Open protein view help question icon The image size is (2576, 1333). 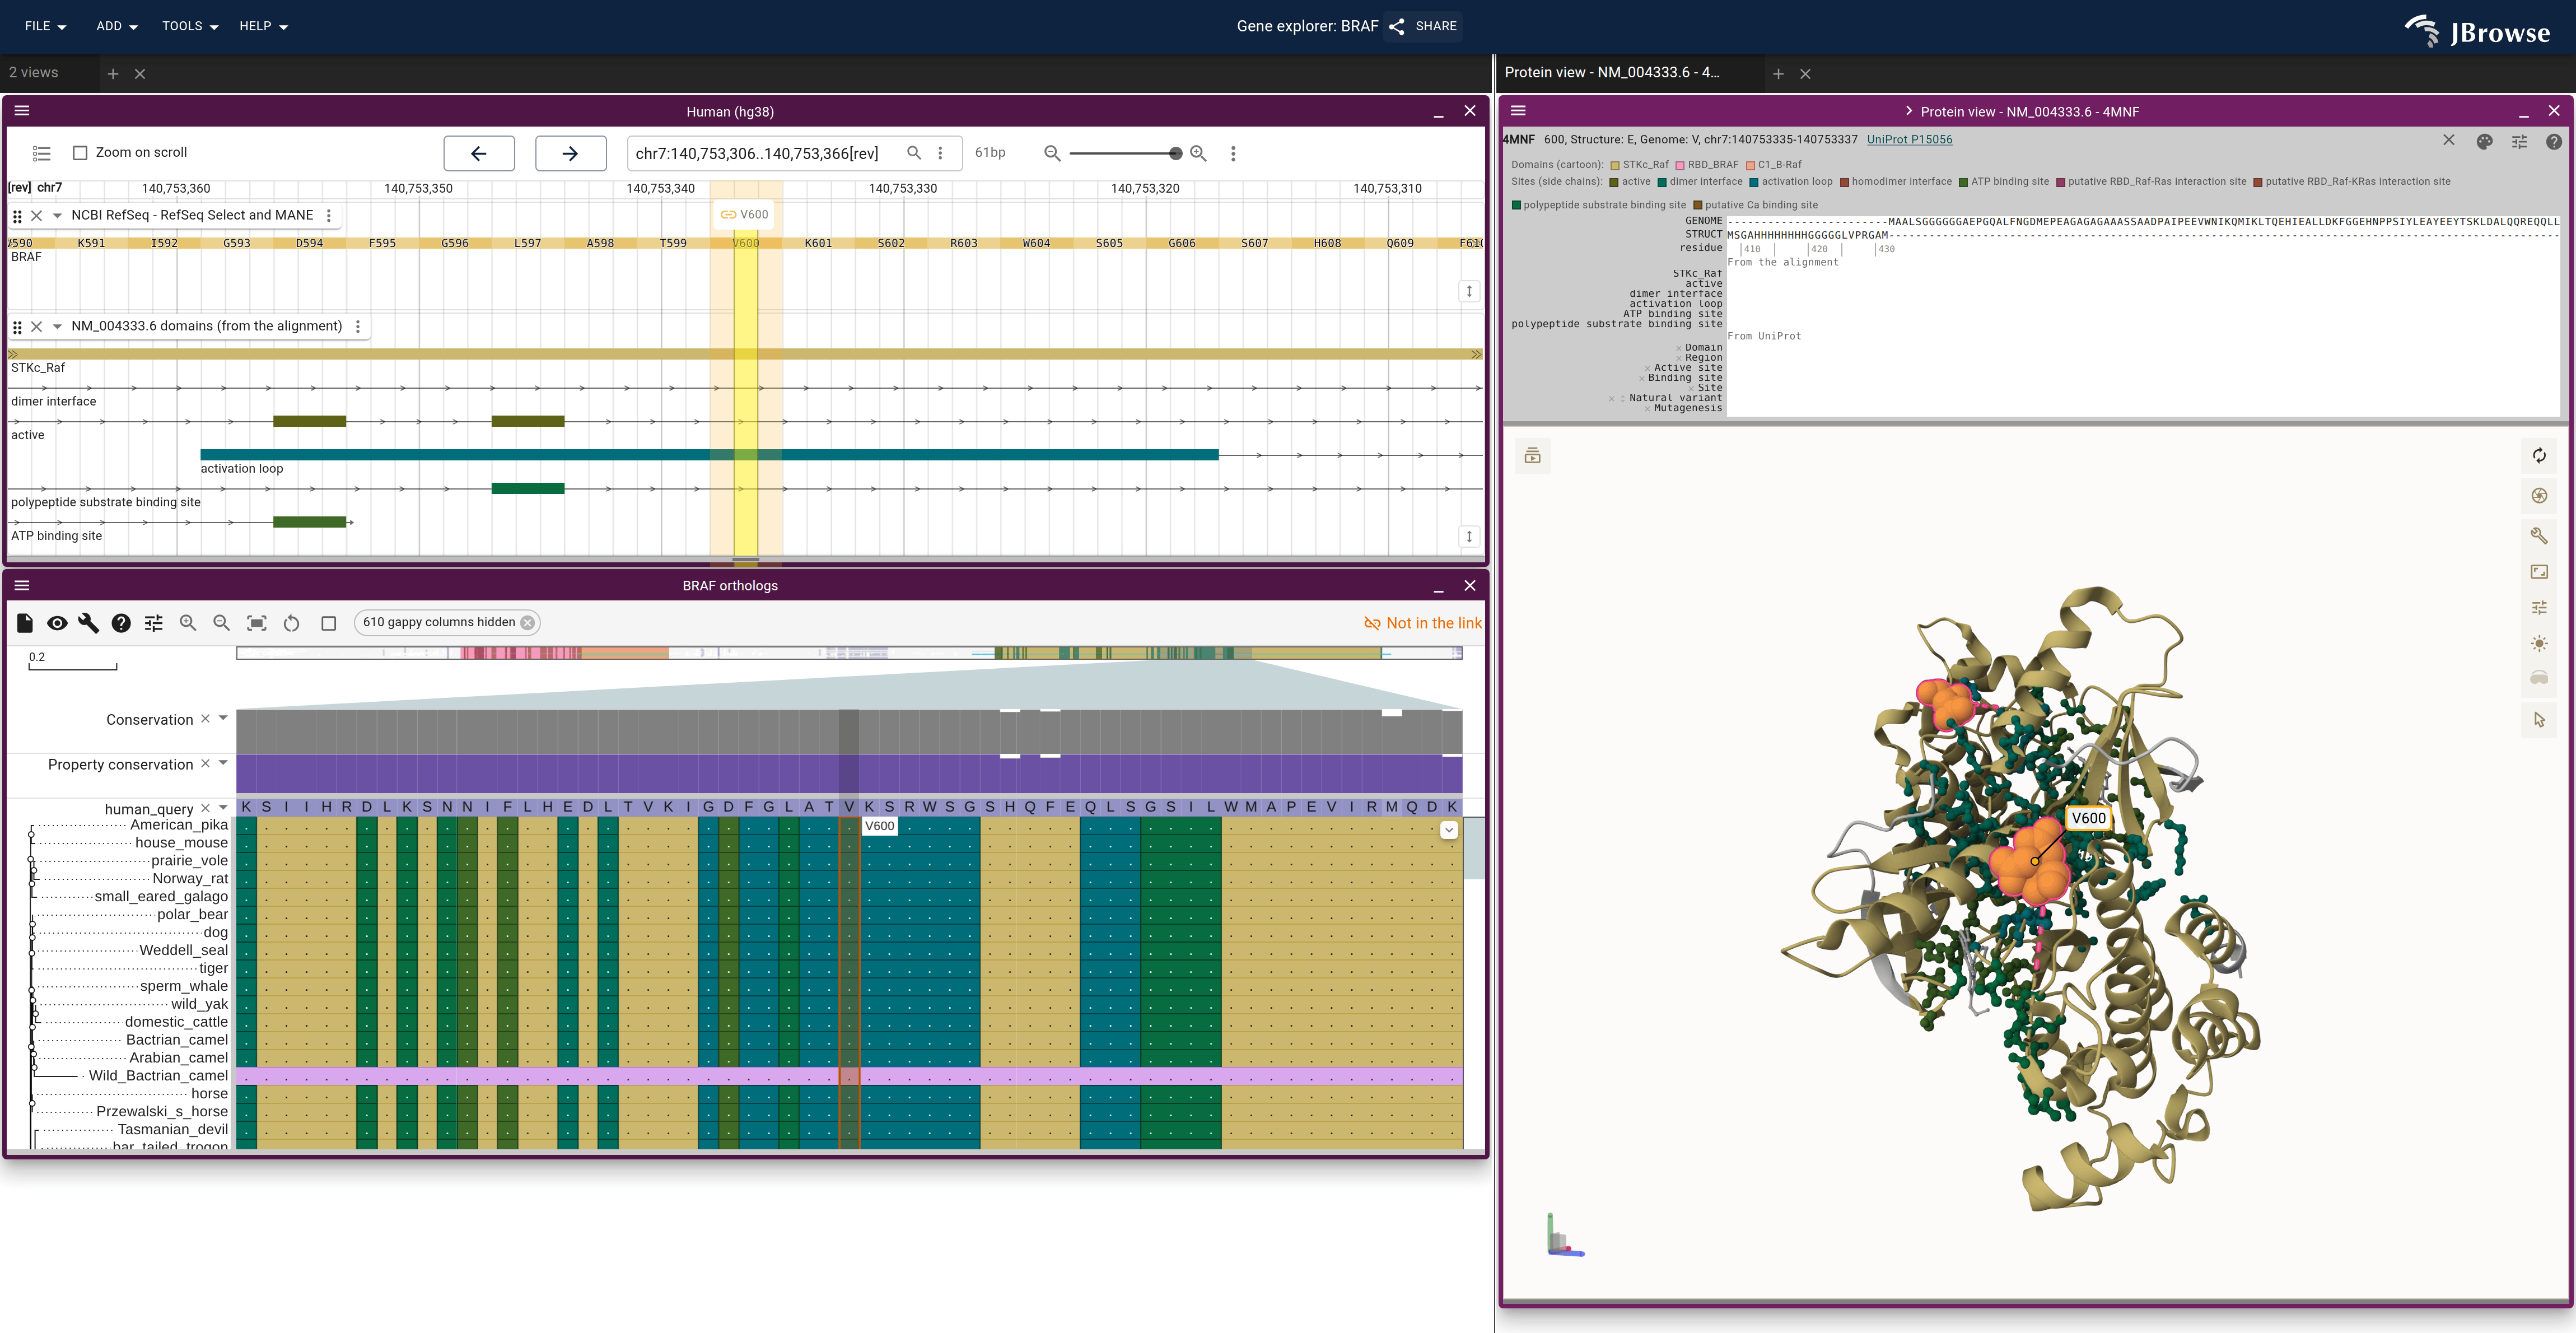[x=2553, y=141]
